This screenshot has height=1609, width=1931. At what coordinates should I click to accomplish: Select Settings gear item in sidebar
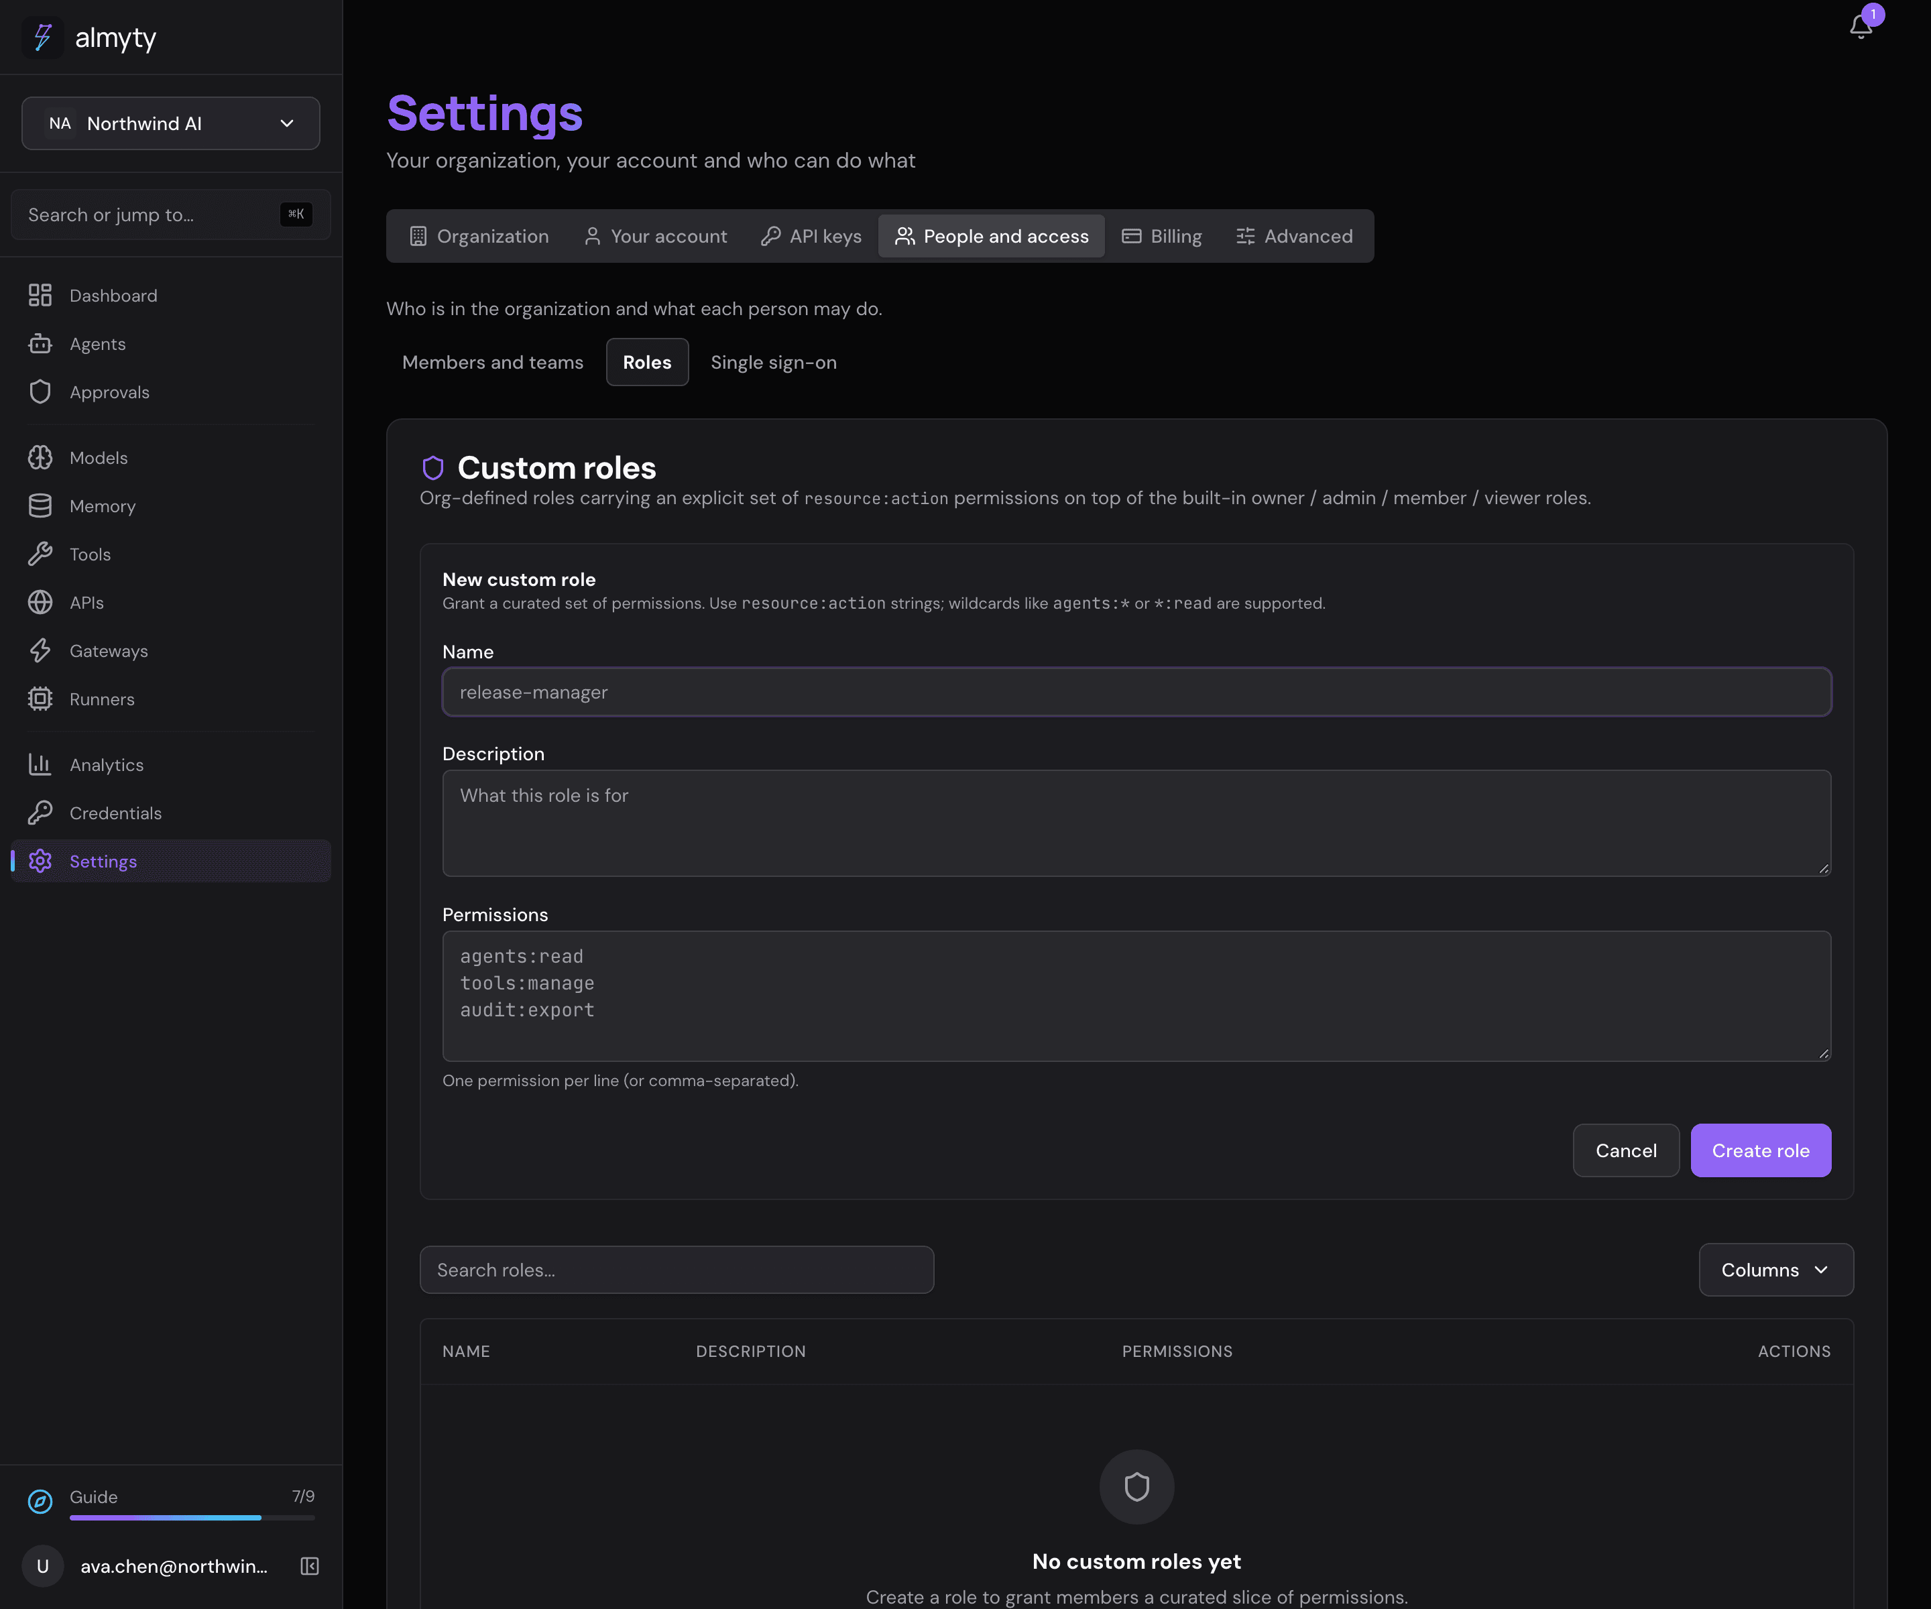coord(171,861)
